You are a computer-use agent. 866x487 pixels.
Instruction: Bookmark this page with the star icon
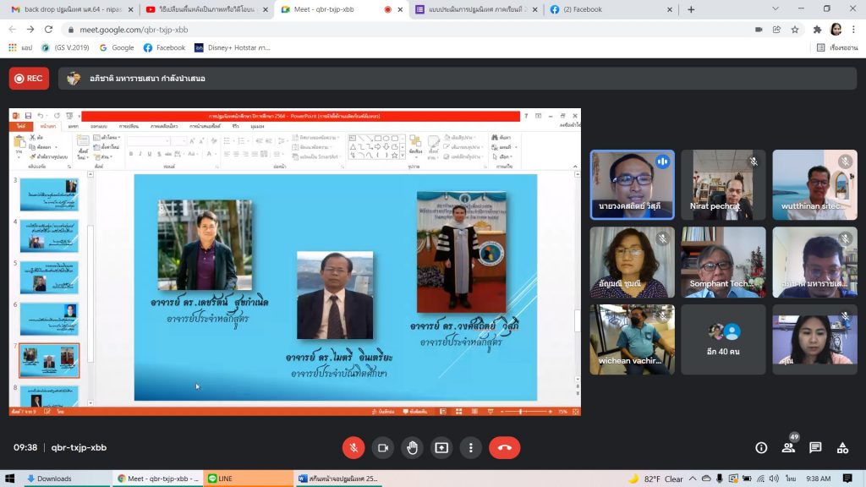coord(796,29)
